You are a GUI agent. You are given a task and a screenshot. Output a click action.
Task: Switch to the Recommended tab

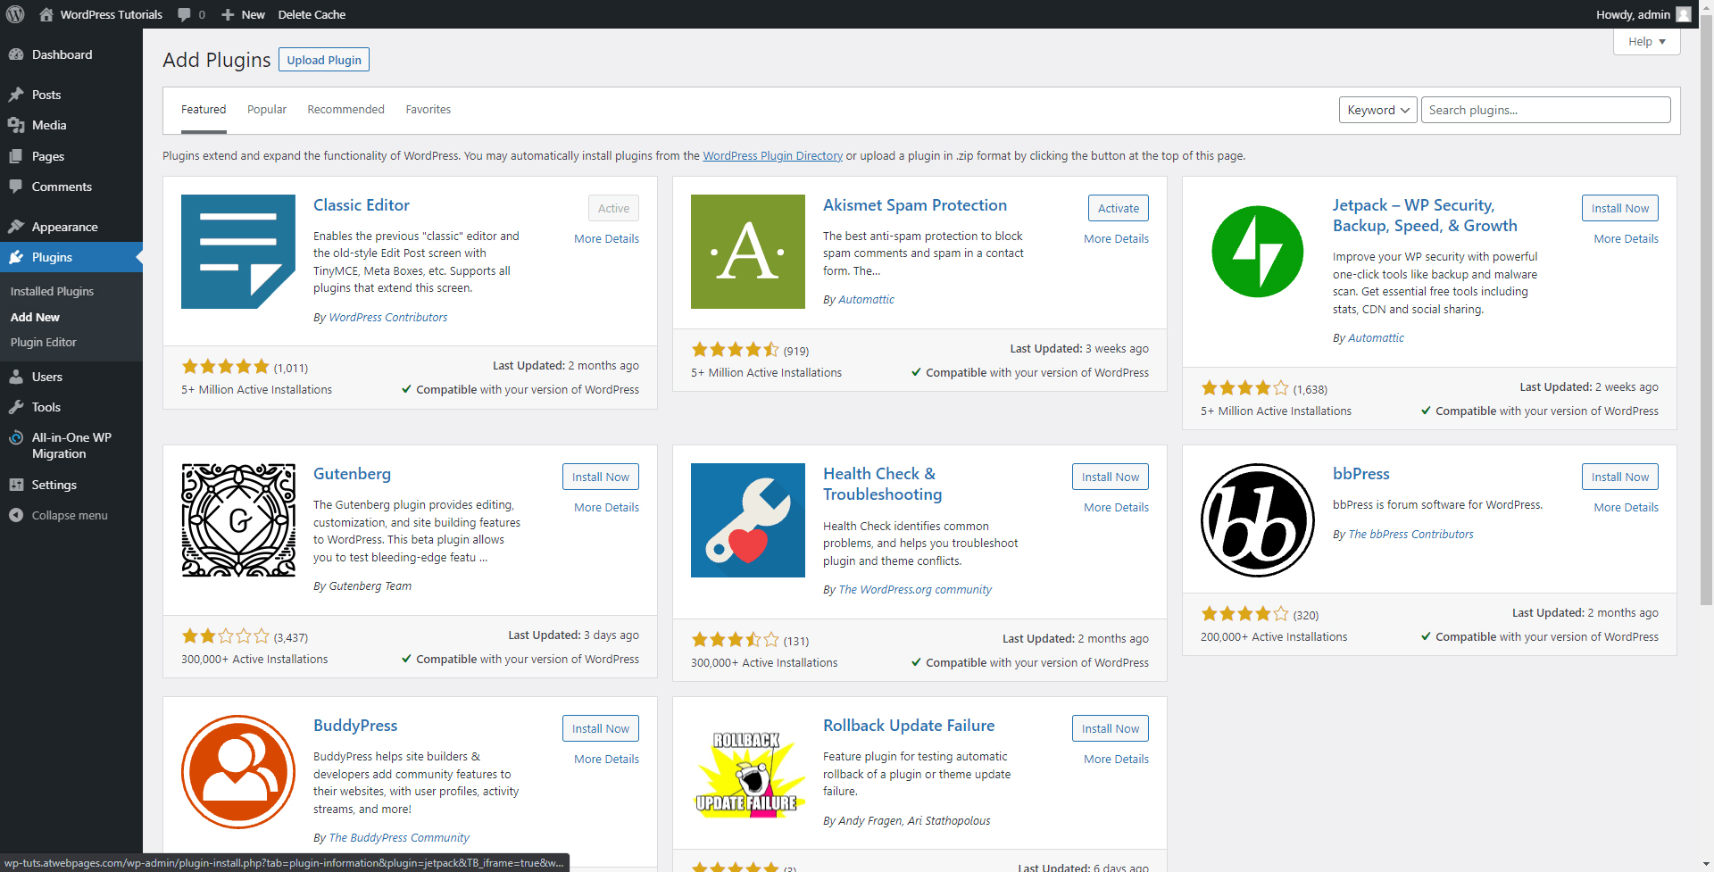(x=345, y=110)
